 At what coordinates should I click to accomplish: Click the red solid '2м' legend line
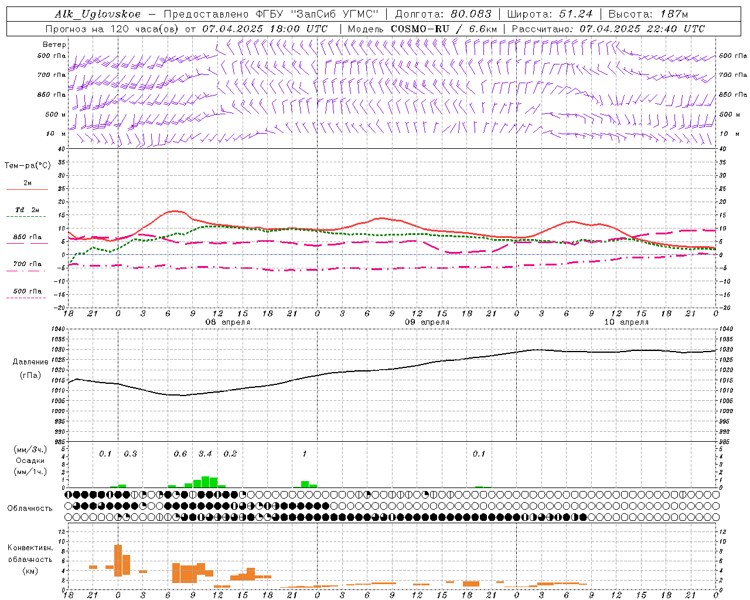[x=27, y=190]
